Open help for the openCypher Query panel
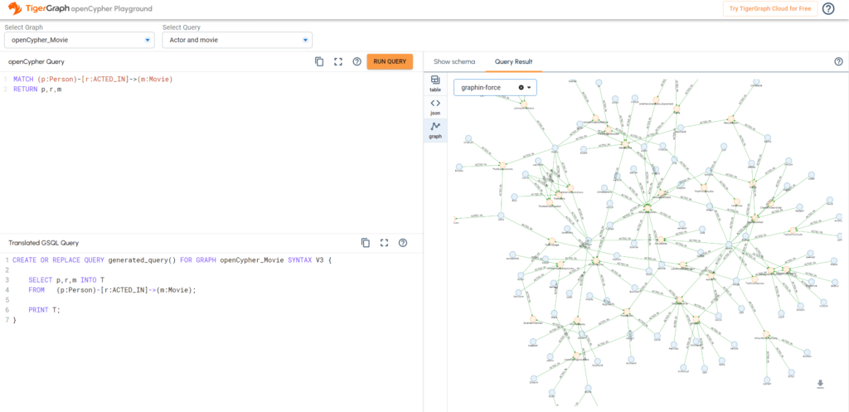Image resolution: width=849 pixels, height=412 pixels. coord(357,61)
